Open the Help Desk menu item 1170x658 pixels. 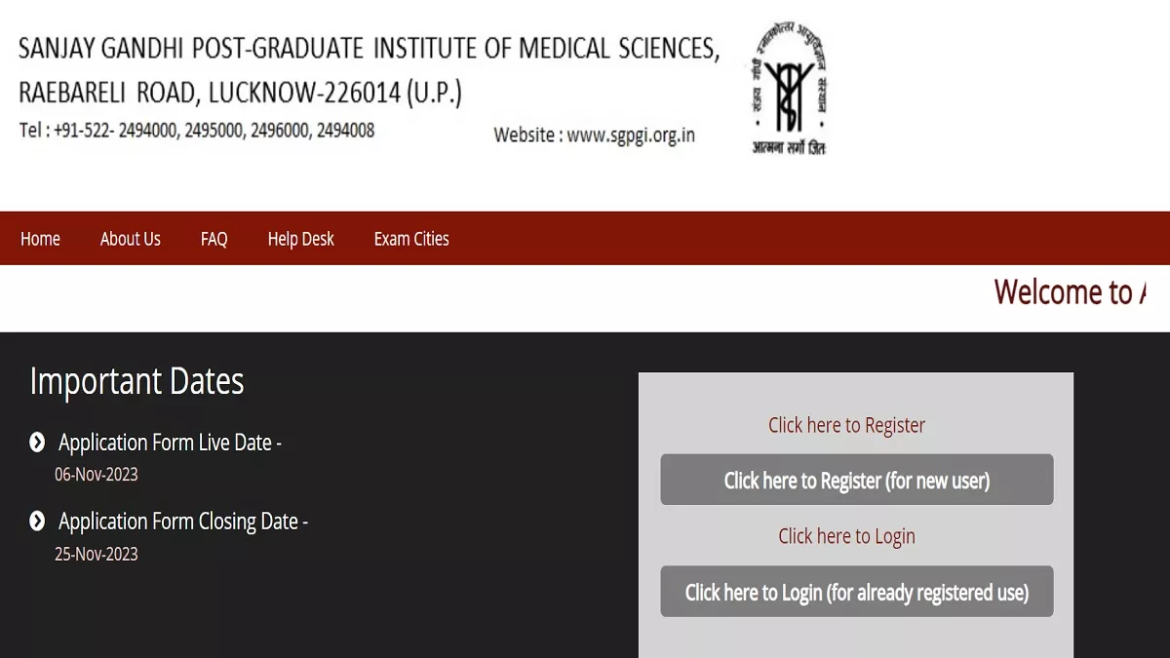[x=301, y=239]
